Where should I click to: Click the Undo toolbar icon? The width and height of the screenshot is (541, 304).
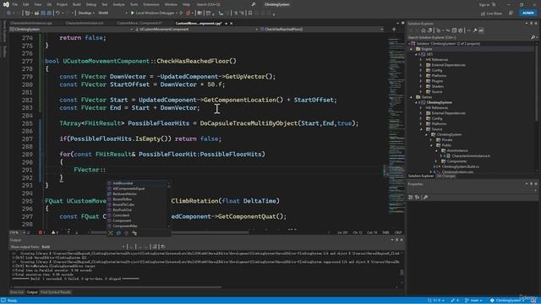58,14
